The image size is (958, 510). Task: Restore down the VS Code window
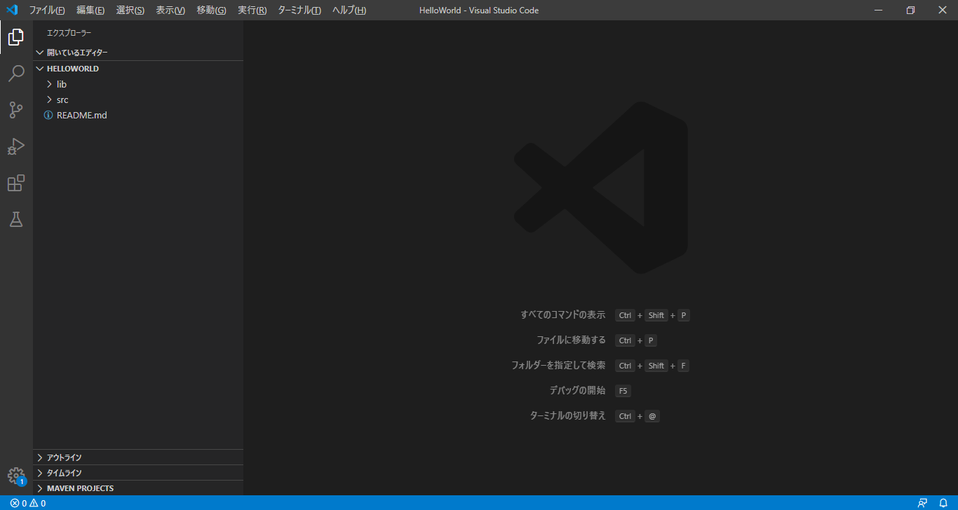pyautogui.click(x=910, y=10)
